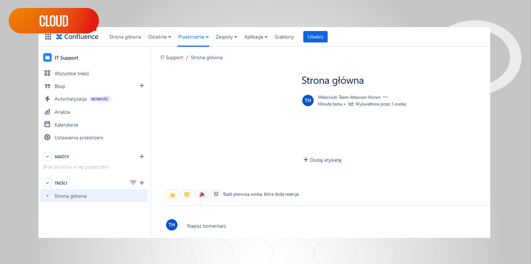Click the Kalendarze calendar icon

(x=47, y=124)
